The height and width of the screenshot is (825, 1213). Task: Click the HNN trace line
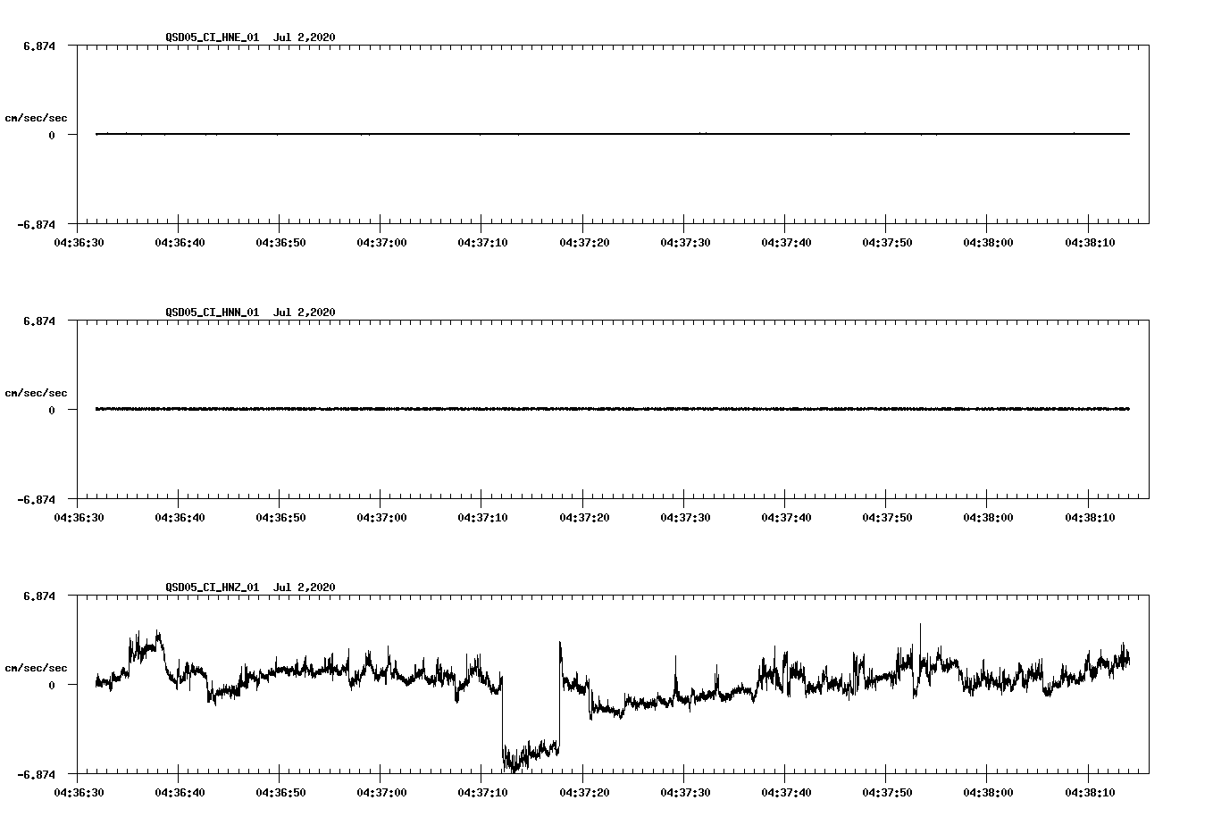click(x=613, y=409)
